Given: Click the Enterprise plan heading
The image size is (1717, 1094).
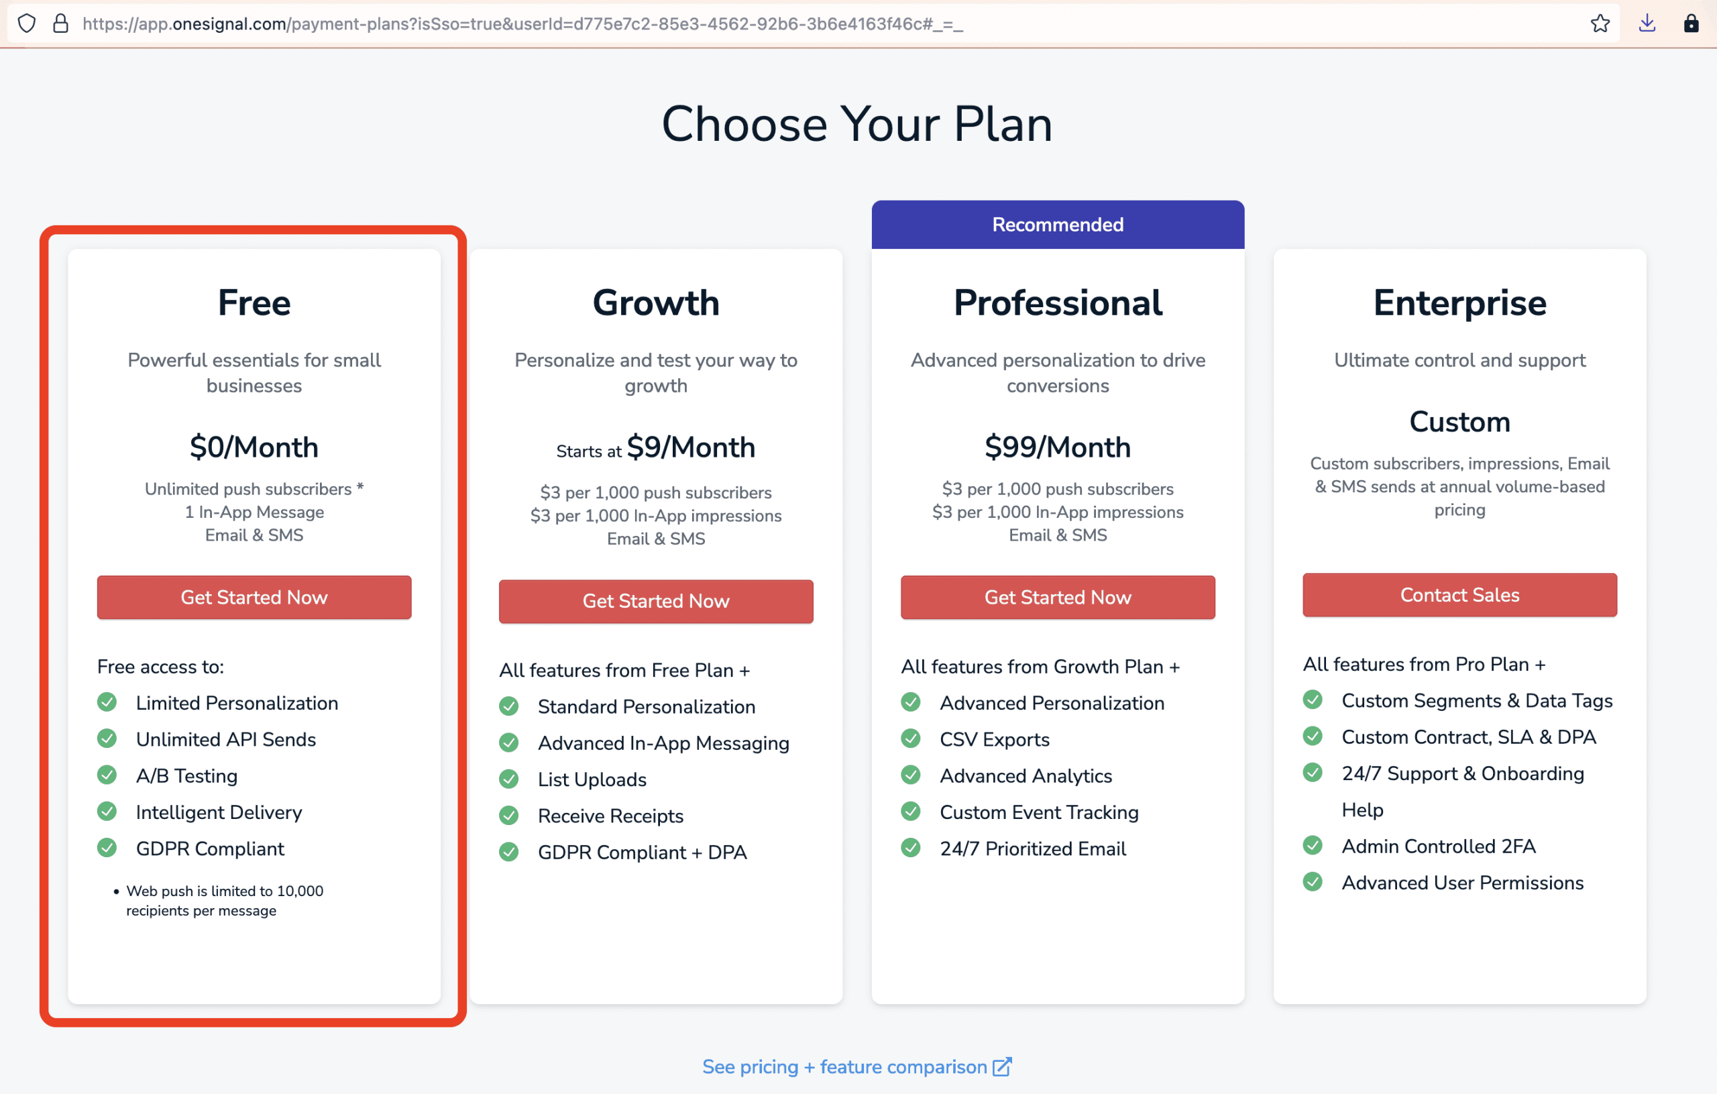Looking at the screenshot, I should coord(1459,303).
